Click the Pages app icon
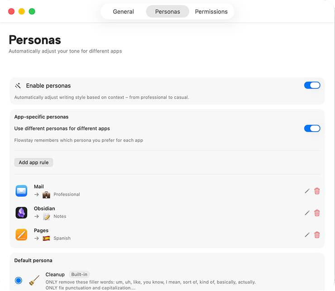Image resolution: width=335 pixels, height=291 pixels. [21, 234]
